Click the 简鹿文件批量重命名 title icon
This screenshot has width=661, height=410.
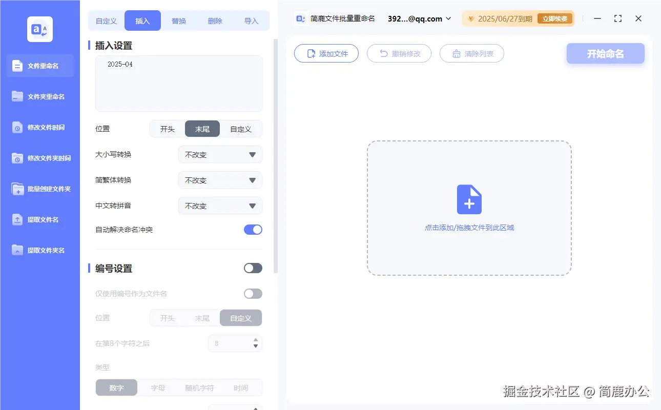tap(301, 18)
